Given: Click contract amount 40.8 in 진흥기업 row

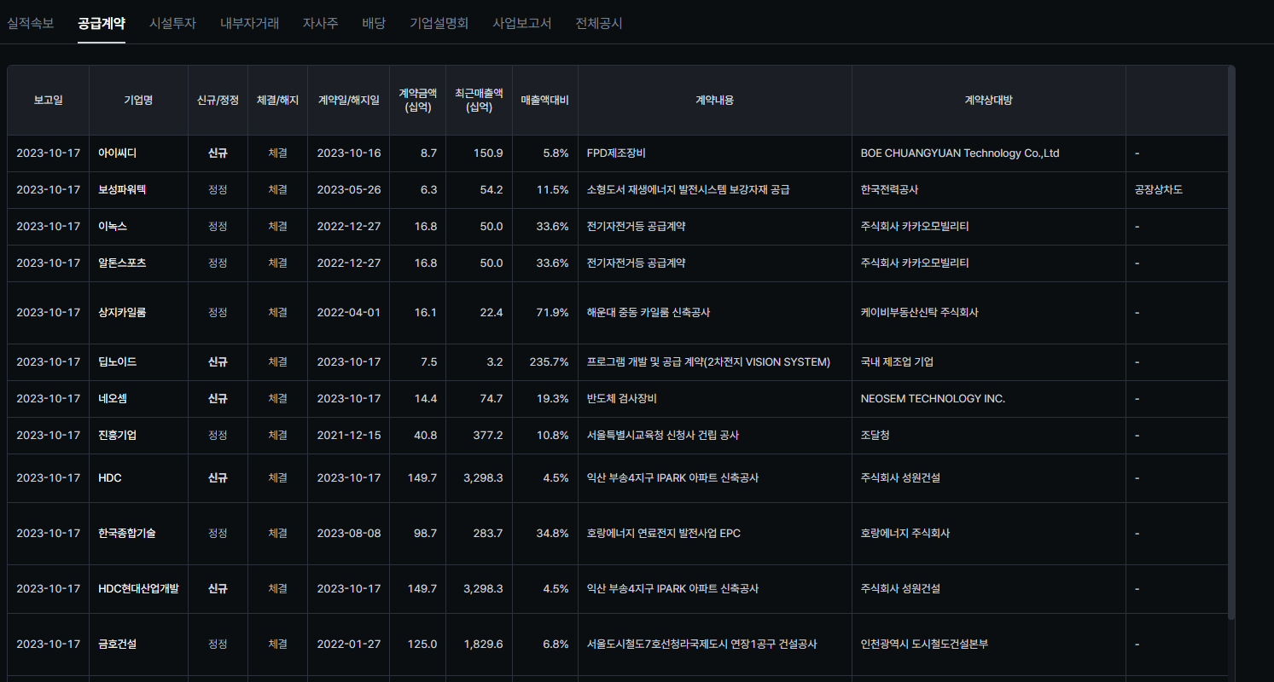Looking at the screenshot, I should pos(425,436).
